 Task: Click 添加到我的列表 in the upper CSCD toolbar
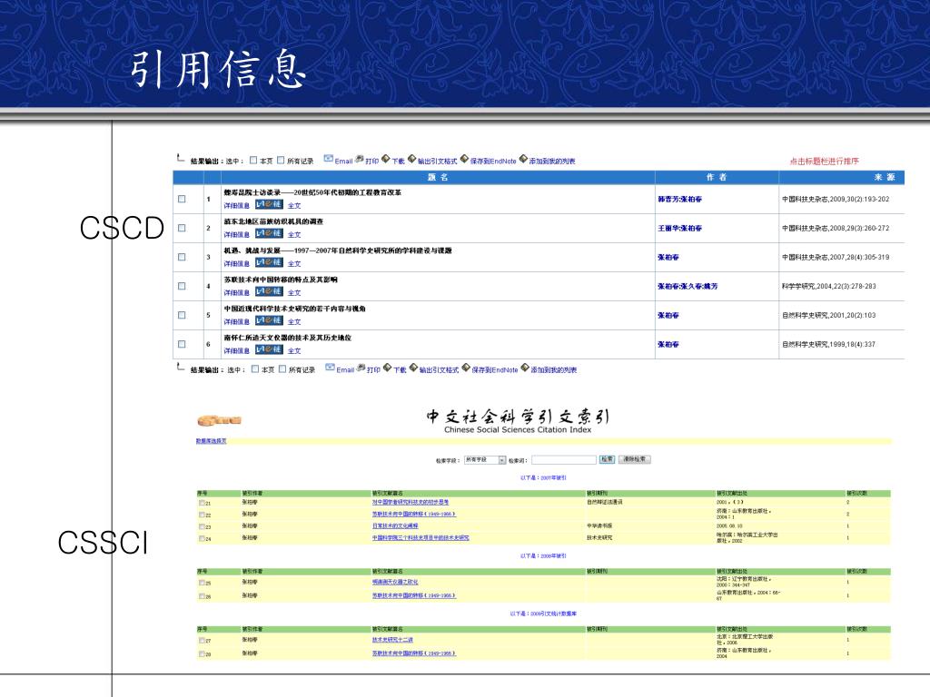[x=552, y=161]
